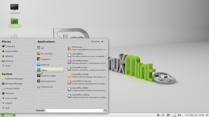The height and width of the screenshot is (117, 209).
Task: Click the network connection tray icon
Action: pos(174,115)
